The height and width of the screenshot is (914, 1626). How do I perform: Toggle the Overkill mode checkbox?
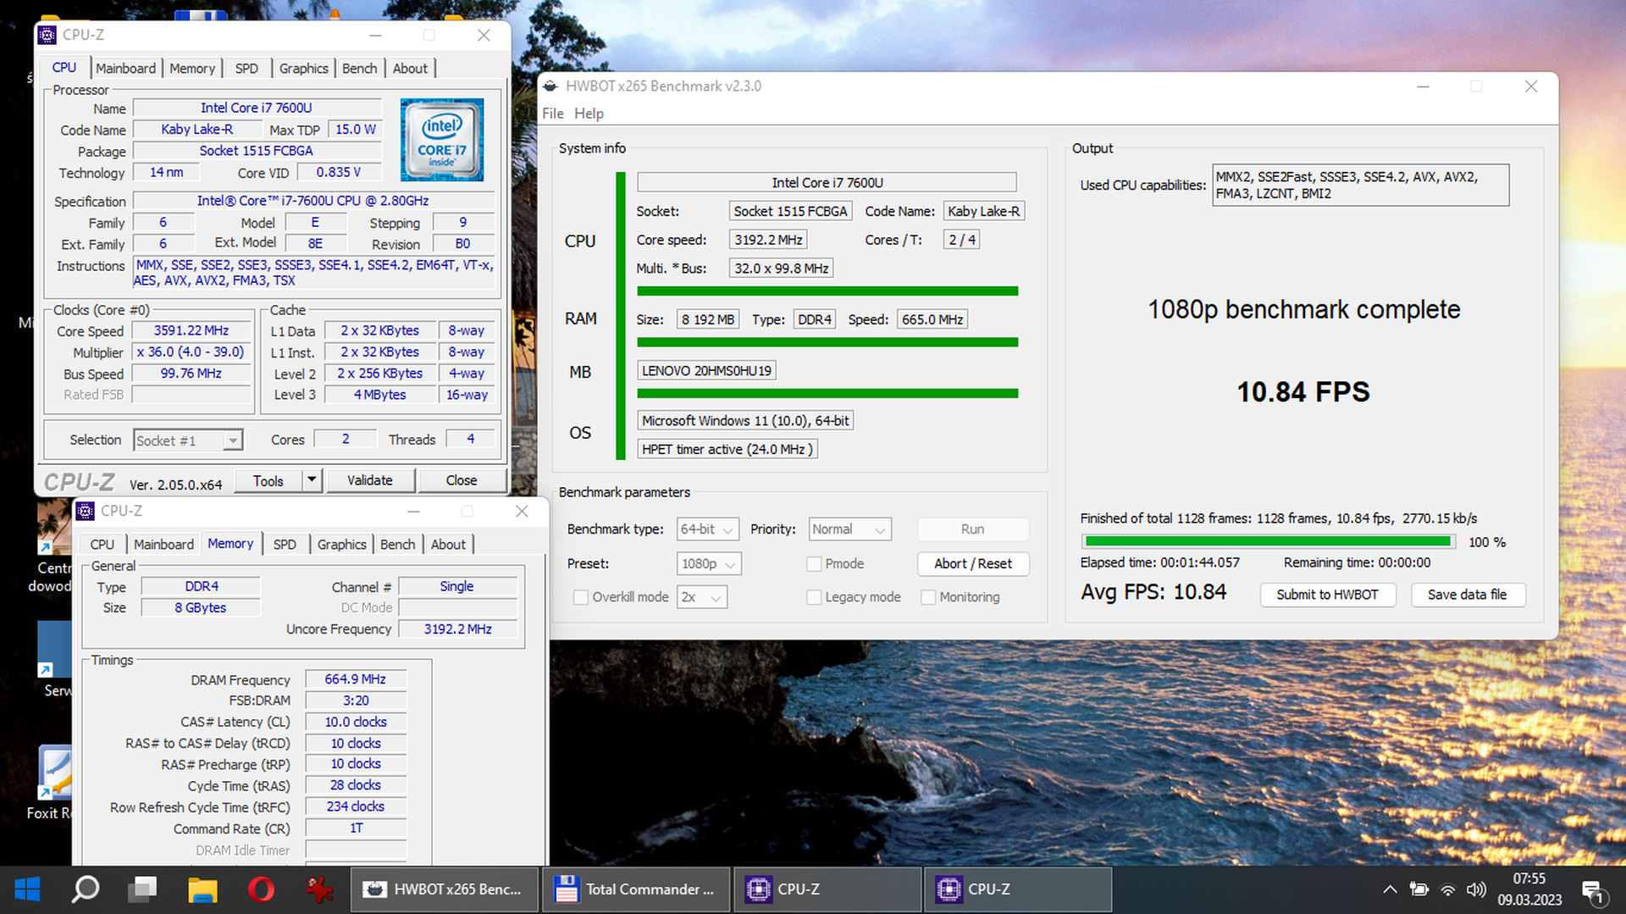[x=581, y=597]
